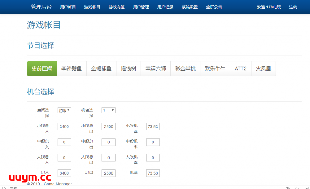The height and width of the screenshot is (189, 310).
Task: Choose the 火凤凰 game tab
Action: pyautogui.click(x=263, y=69)
